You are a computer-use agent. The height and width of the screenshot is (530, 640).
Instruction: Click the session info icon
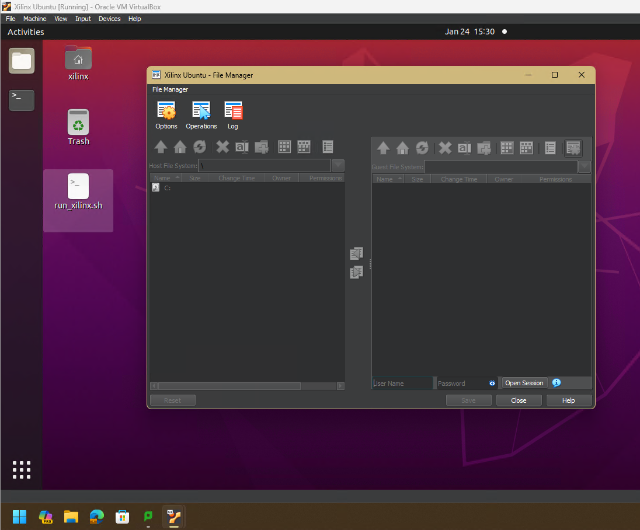point(556,383)
